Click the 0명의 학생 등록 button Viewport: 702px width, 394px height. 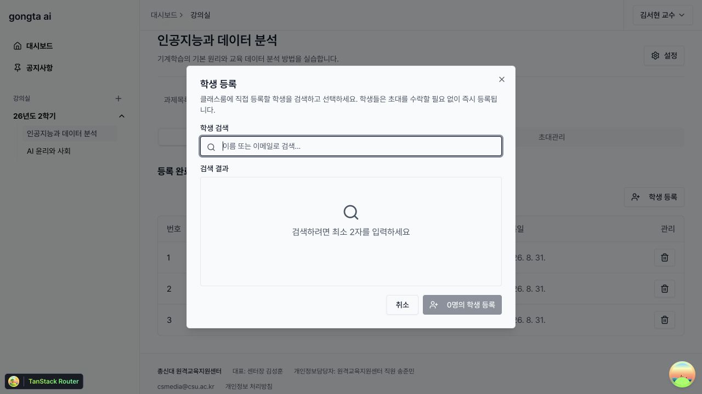462,305
